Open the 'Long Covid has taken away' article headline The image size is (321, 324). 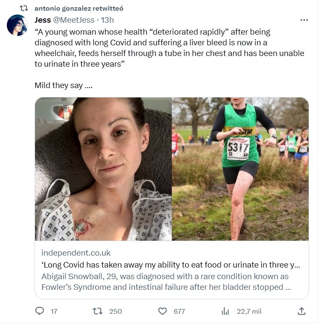tap(171, 265)
